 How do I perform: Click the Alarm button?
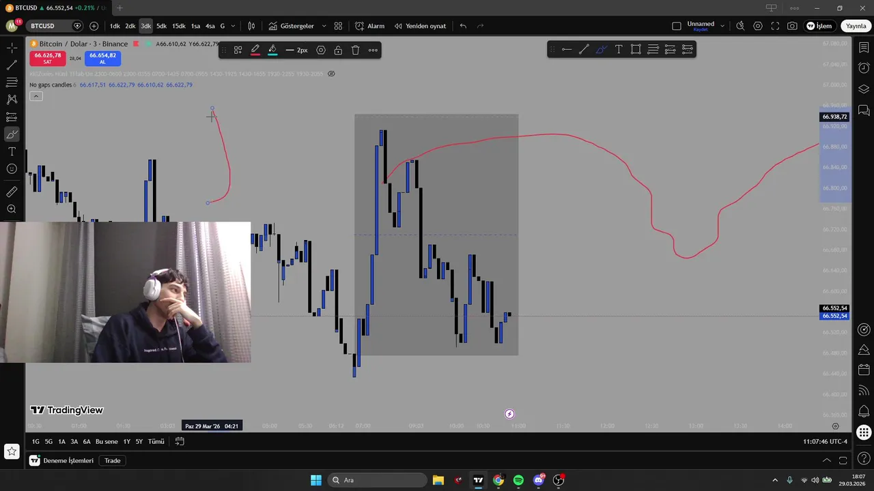370,26
